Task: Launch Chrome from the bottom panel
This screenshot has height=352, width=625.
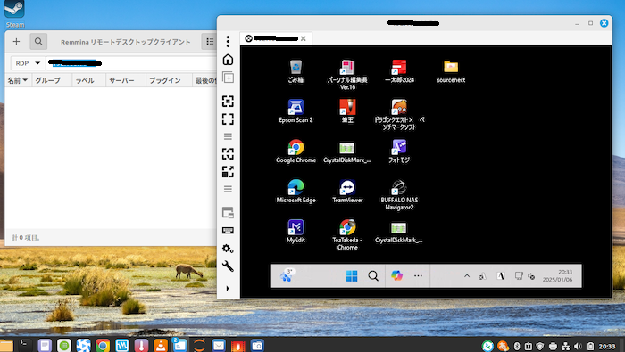Action: 103,346
